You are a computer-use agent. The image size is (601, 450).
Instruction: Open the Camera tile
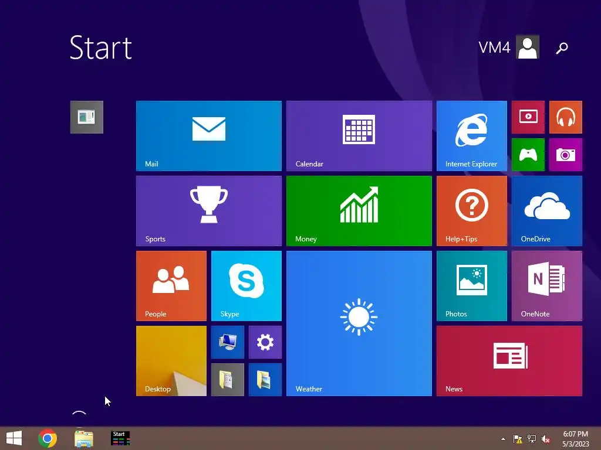coord(566,155)
